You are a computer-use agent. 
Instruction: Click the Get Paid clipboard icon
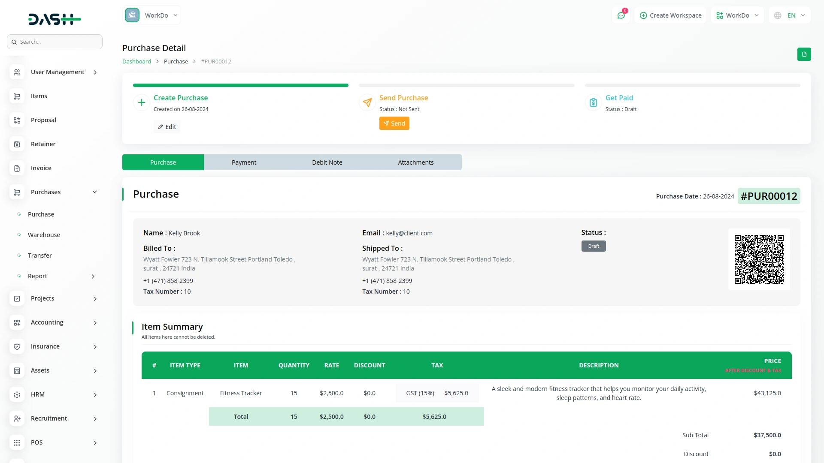[x=593, y=102]
